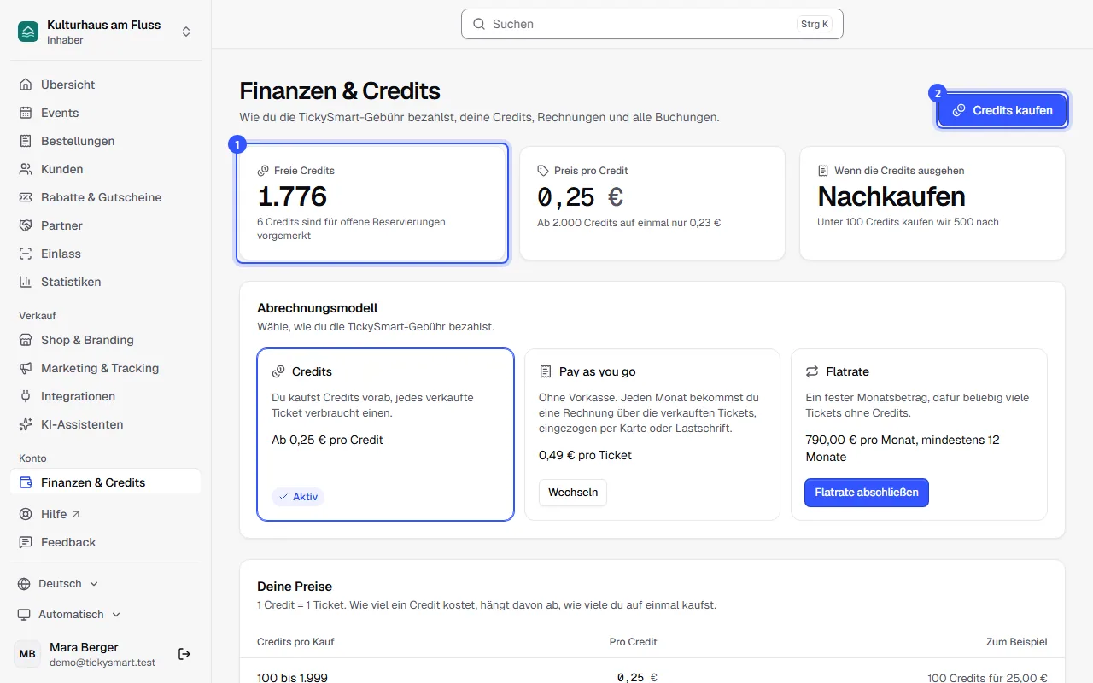Click the Preis pro Credit card
The height and width of the screenshot is (683, 1093).
click(x=652, y=203)
